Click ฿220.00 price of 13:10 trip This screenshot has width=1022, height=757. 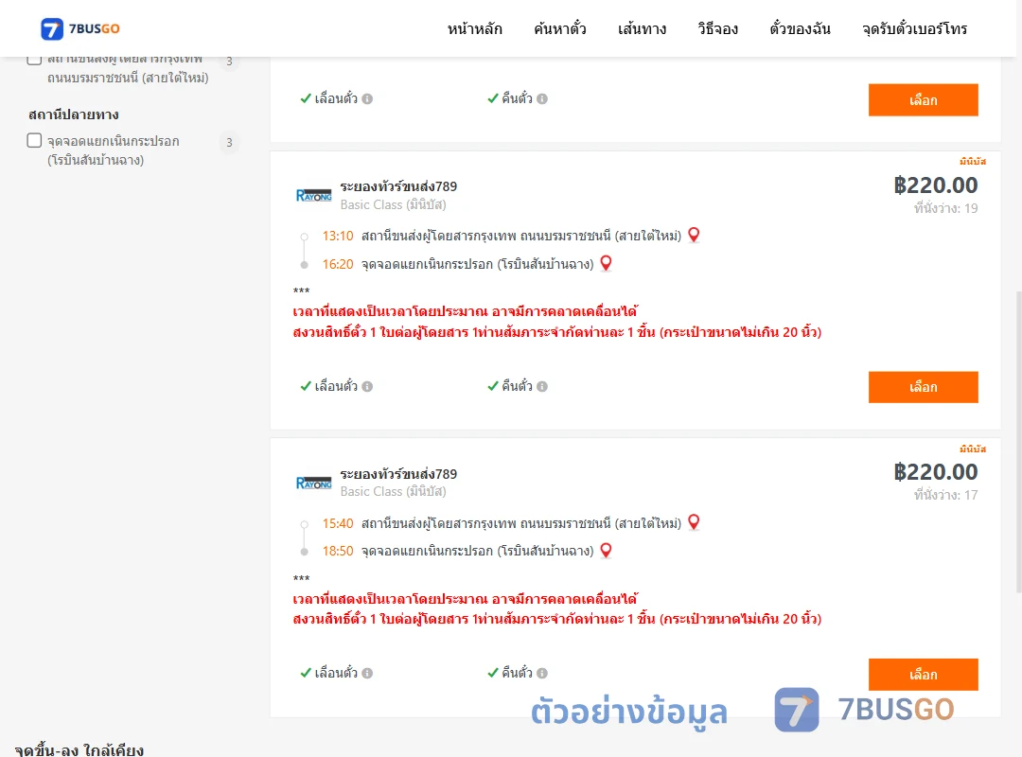[936, 185]
